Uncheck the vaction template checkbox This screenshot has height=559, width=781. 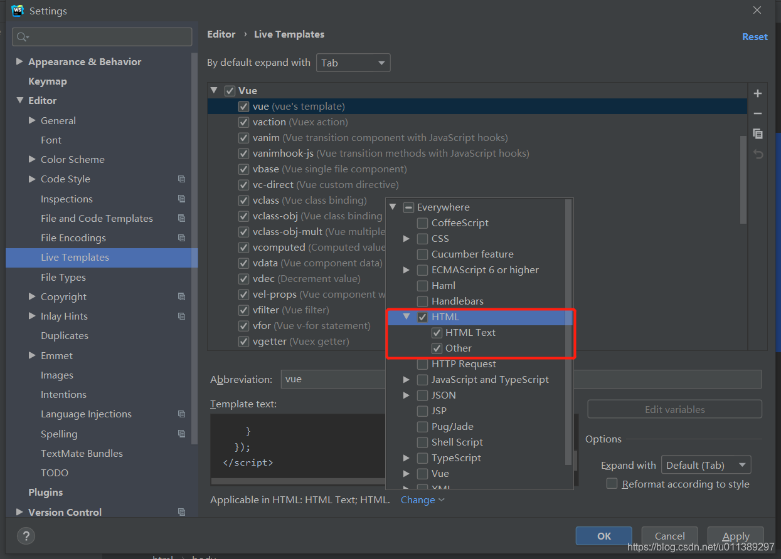(x=243, y=122)
